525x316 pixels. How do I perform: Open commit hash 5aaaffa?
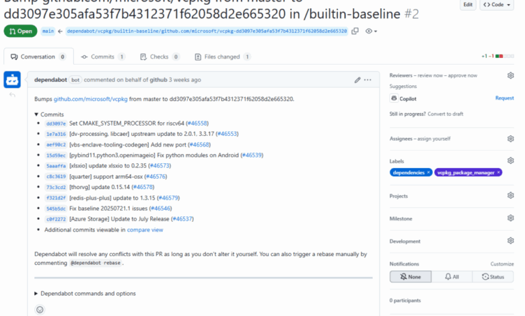pos(56,166)
